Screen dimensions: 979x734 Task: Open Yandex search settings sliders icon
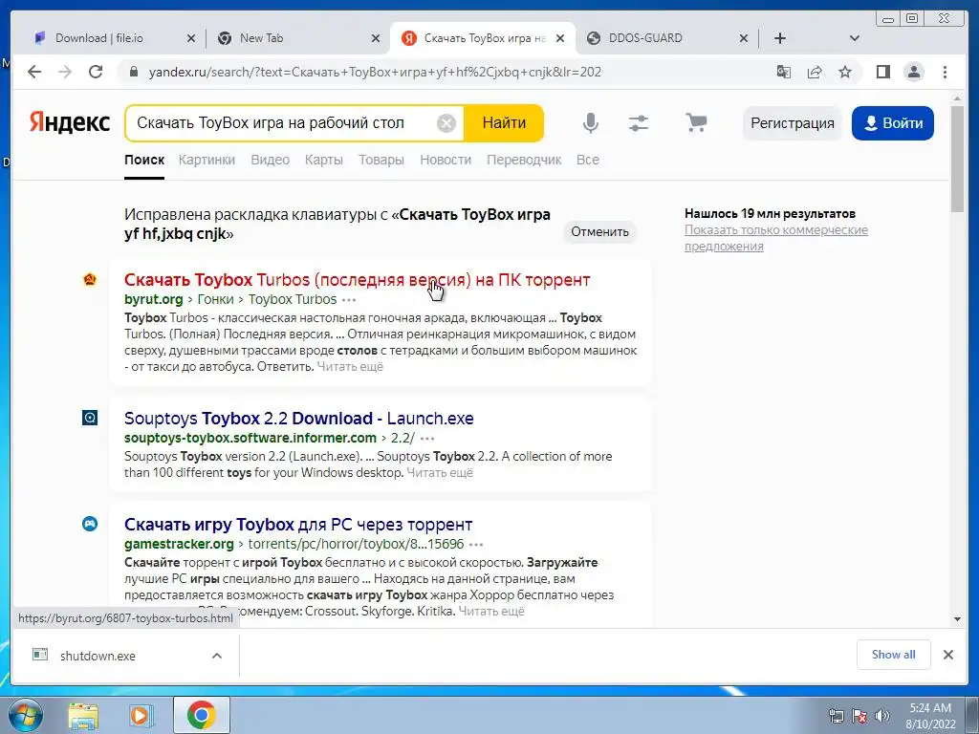pyautogui.click(x=638, y=123)
